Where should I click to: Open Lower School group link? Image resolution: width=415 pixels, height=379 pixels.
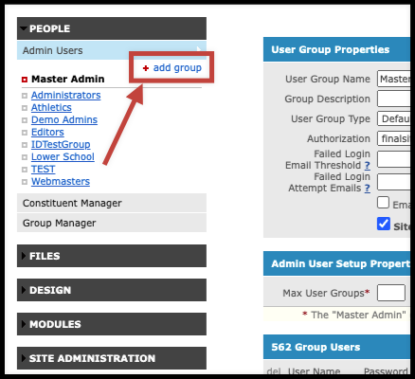(x=63, y=156)
